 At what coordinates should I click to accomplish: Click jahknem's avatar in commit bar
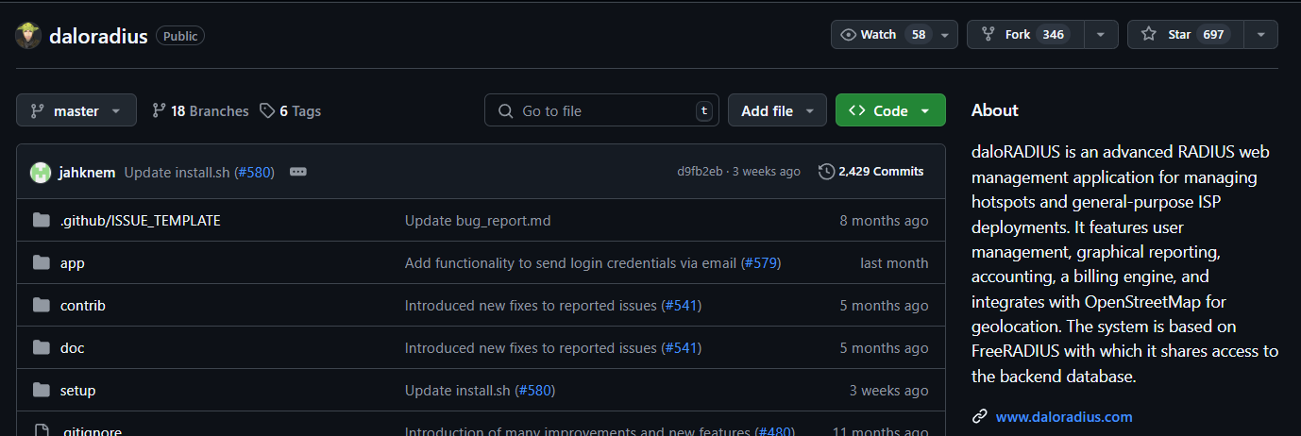coord(41,172)
